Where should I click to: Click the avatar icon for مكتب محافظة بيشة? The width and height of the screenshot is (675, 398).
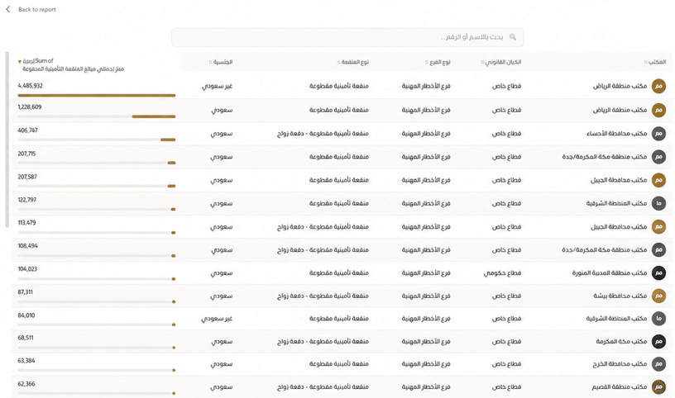pyautogui.click(x=658, y=296)
